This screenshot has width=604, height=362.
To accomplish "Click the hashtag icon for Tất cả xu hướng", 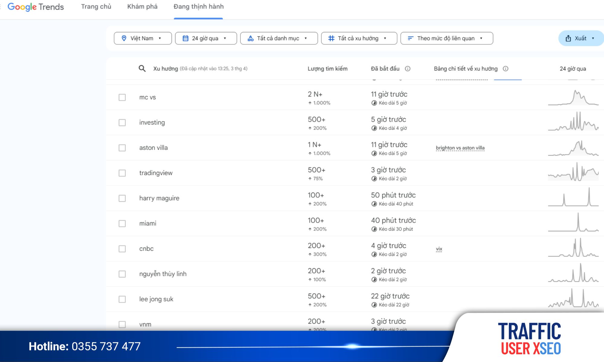I will (331, 38).
